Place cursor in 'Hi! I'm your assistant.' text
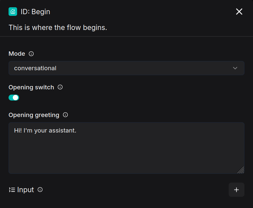The width and height of the screenshot is (253, 208). pos(45,131)
